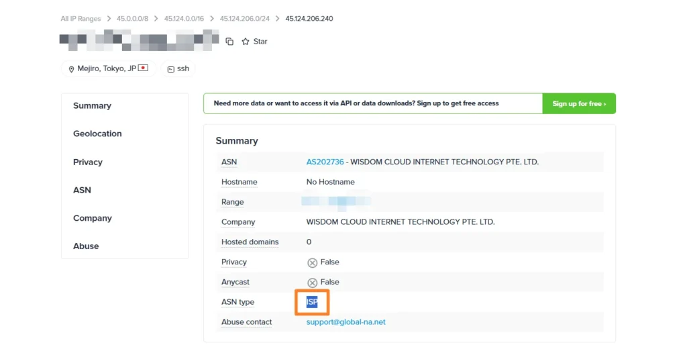Click the location pin icon near Mejiro
The image size is (687, 349).
point(71,69)
